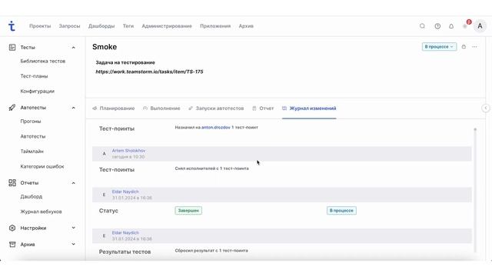The image size is (492, 277).
Task: Open the Теги top menu
Action: [128, 26]
